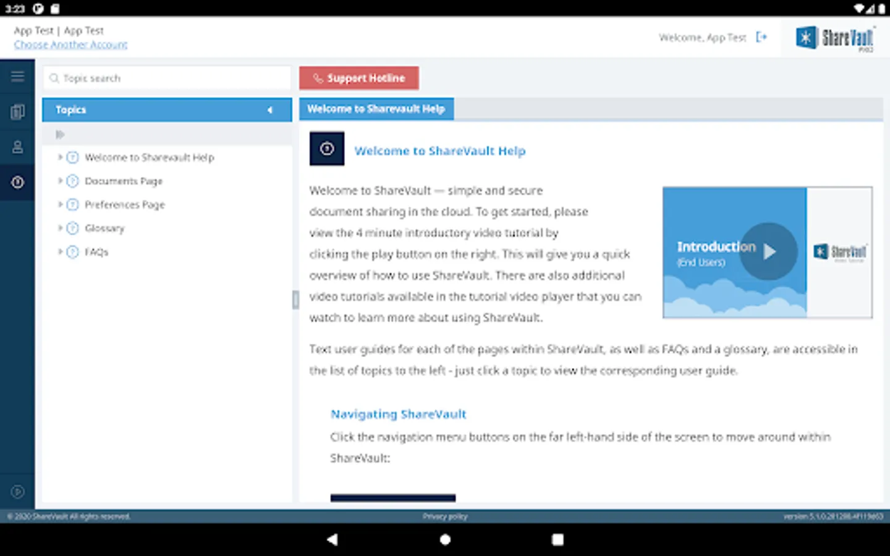Click the Navigating ShareVault heading
This screenshot has height=556, width=890.
(x=399, y=414)
